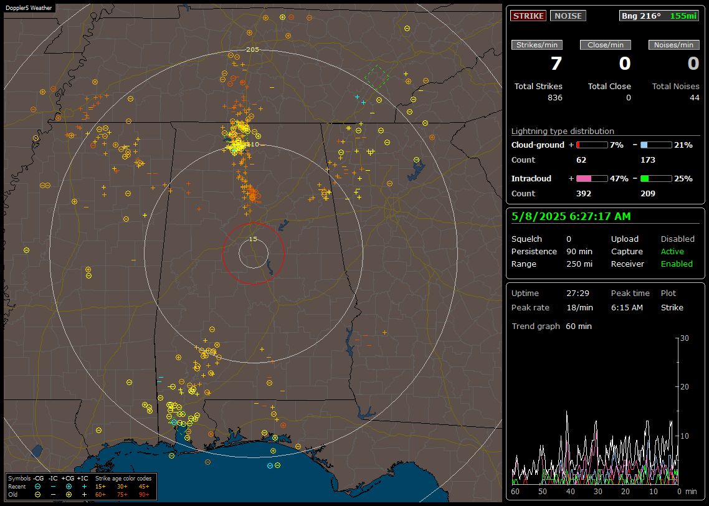Click the 21% Cloud-ground percentage
This screenshot has height=506, width=709.
pyautogui.click(x=683, y=145)
